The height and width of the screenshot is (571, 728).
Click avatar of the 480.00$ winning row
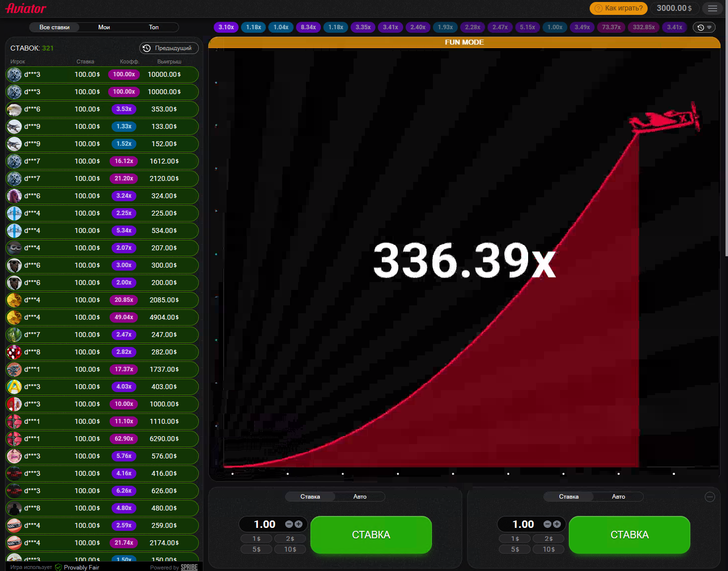tap(14, 508)
